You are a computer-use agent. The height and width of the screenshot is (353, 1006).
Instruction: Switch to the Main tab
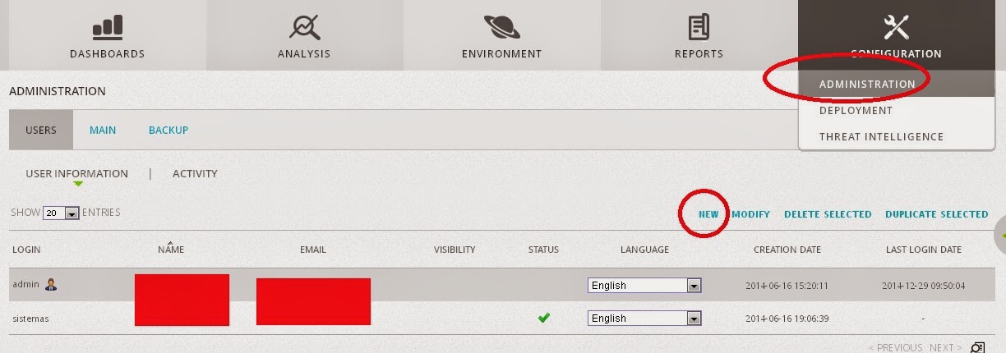point(103,131)
